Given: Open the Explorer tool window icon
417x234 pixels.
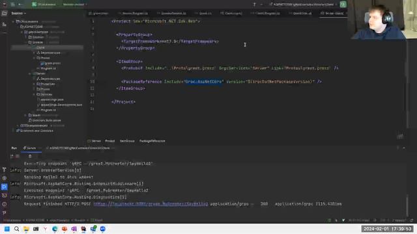Looking at the screenshot, I should tap(5, 13).
